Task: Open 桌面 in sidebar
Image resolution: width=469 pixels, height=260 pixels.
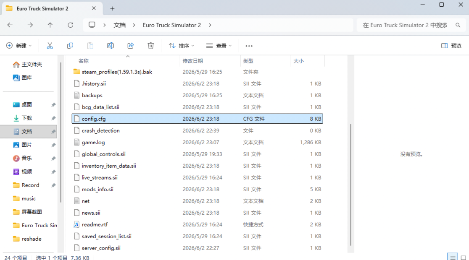Action: point(22,105)
